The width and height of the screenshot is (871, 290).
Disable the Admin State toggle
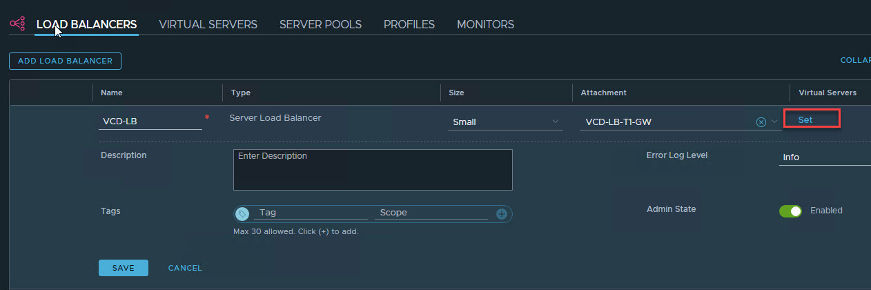coord(790,211)
